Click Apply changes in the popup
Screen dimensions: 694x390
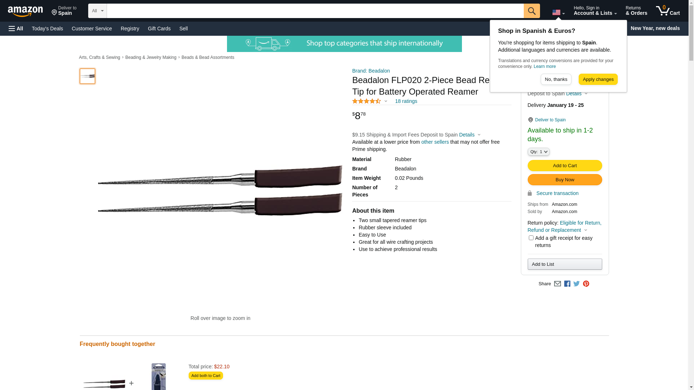[x=598, y=79]
